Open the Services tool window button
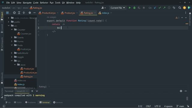Viewport: 192px width, 108px height. [x=58, y=102]
